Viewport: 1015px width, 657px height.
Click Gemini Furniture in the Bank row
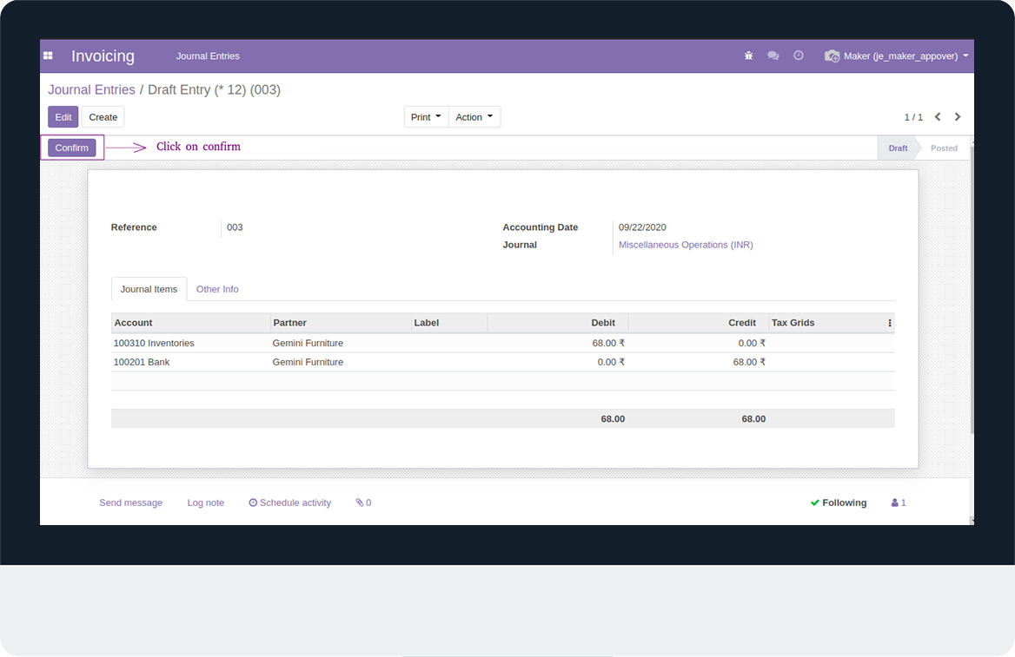point(308,362)
